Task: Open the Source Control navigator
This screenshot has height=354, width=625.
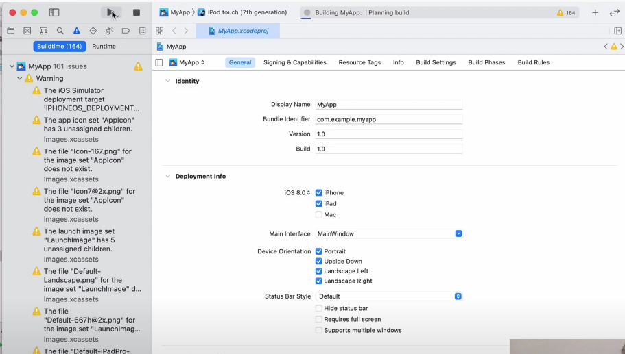Action: click(27, 31)
